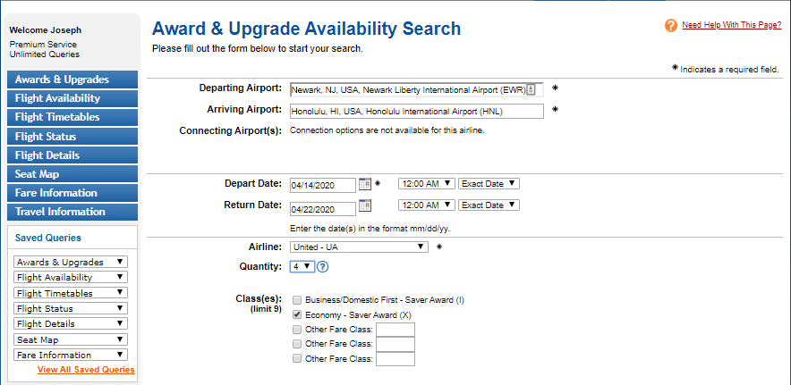Open Fare Information sidebar menu
The width and height of the screenshot is (791, 385).
(x=72, y=193)
